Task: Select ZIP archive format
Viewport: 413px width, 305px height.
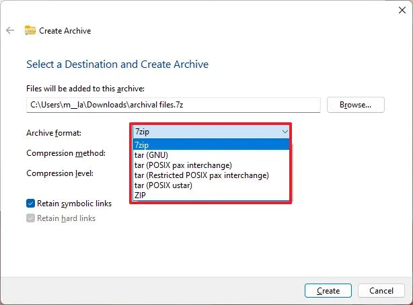Action: tap(211, 195)
